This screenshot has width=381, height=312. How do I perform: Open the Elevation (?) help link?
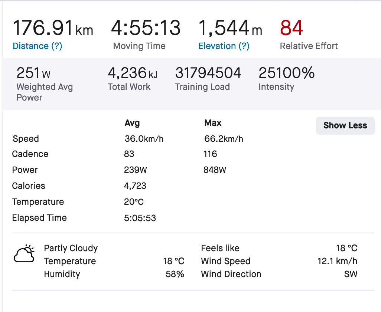[x=224, y=46]
